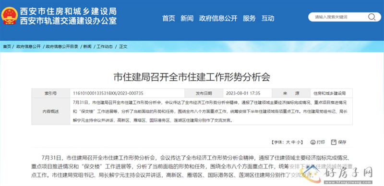Go to 新闻 breadcrumb link
The height and width of the screenshot is (186, 384).
tap(87, 47)
